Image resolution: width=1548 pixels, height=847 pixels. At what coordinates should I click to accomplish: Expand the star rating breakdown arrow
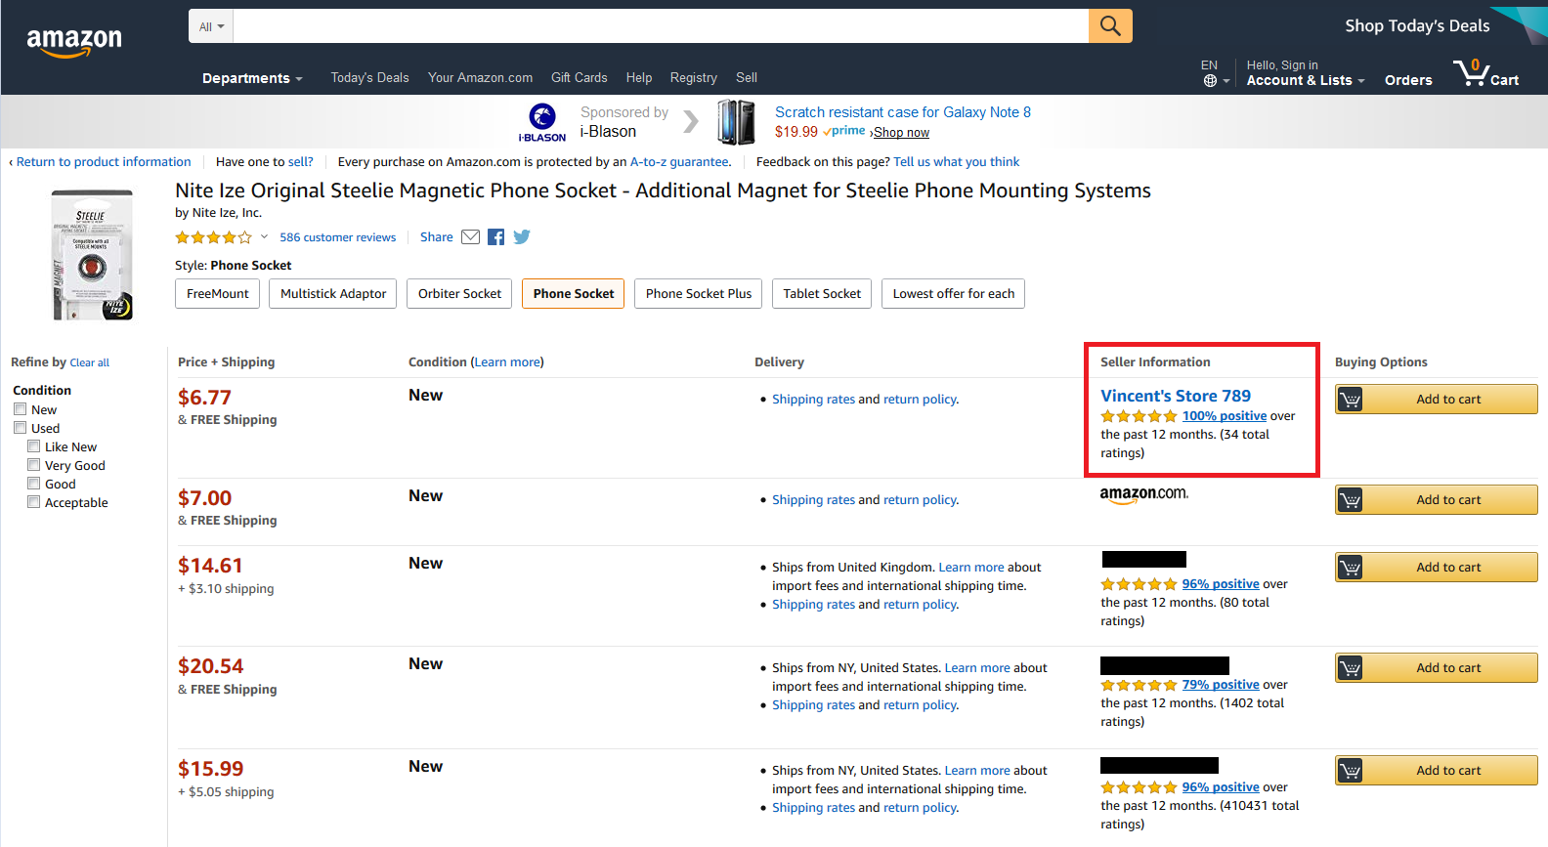coord(264,236)
